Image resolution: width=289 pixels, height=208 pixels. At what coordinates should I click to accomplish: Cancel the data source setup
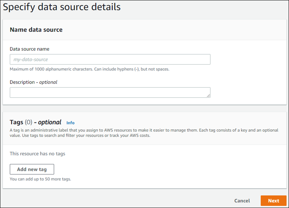point(242,200)
